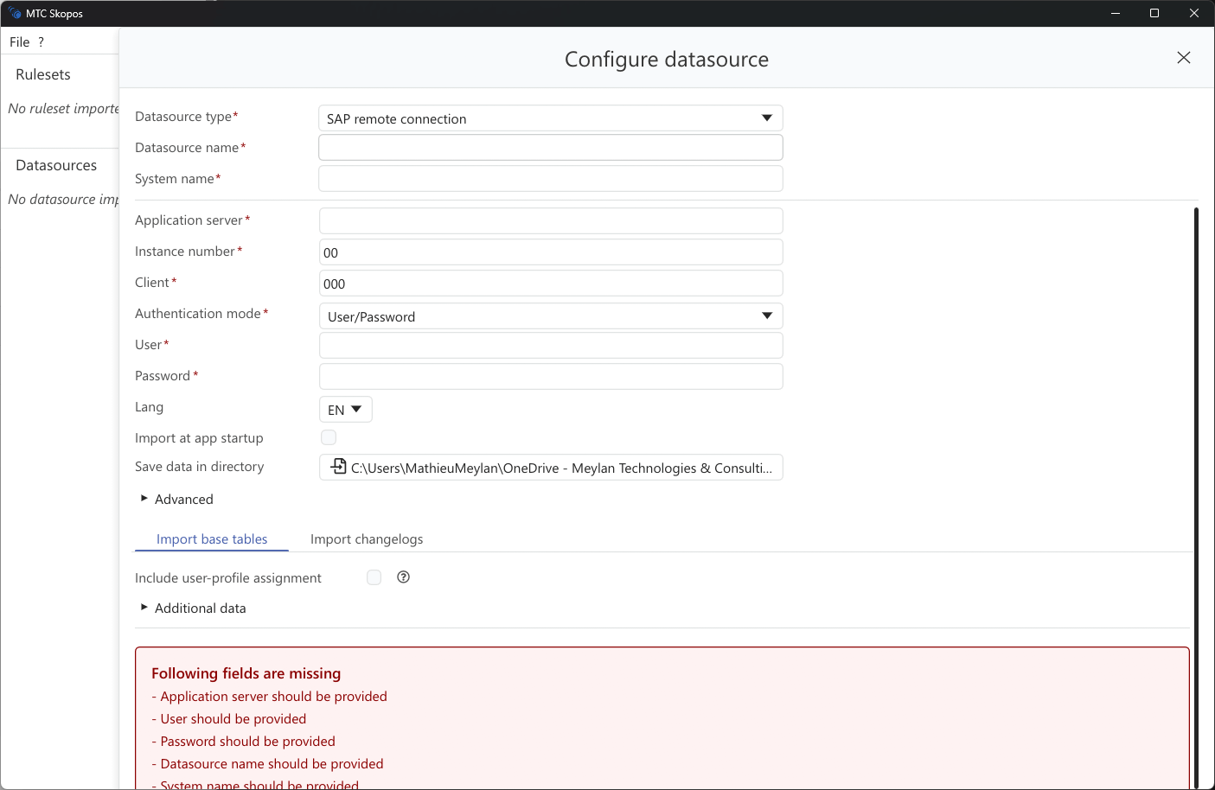Enable Include user-profile assignment
Viewport: 1215px width, 790px height.
coord(374,577)
